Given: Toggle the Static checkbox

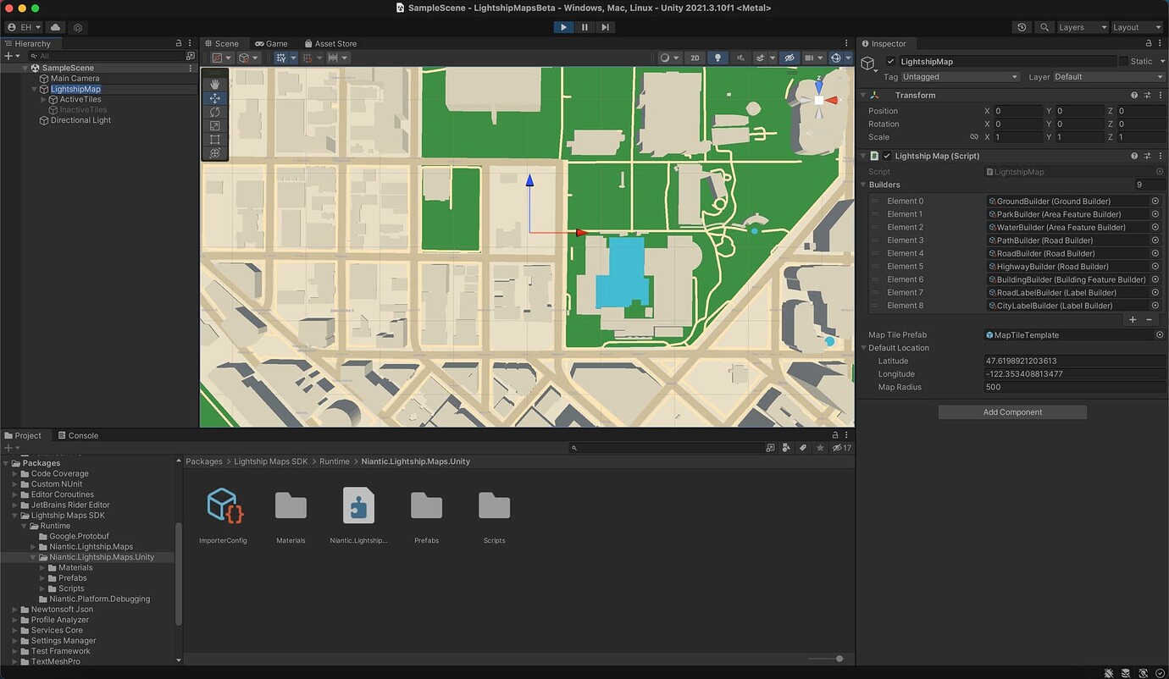Looking at the screenshot, I should 1123,61.
